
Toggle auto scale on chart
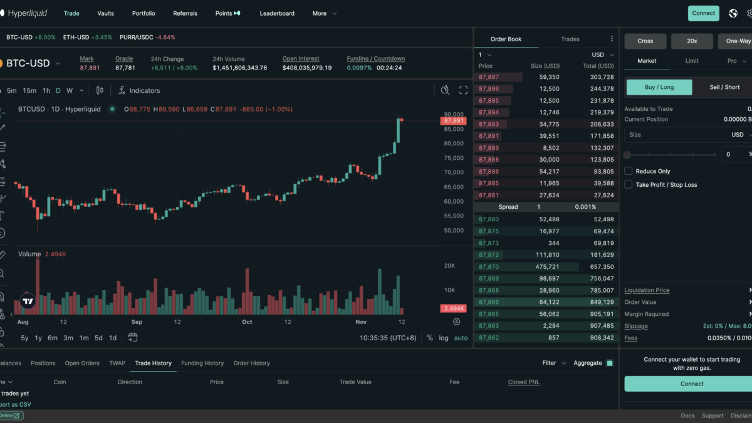(461, 338)
